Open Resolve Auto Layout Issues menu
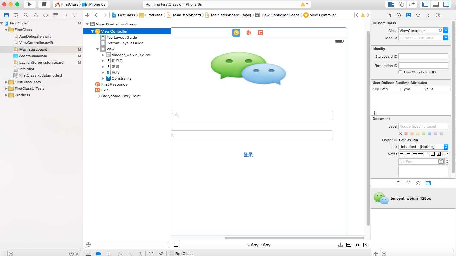The width and height of the screenshot is (456, 256). coord(366,245)
